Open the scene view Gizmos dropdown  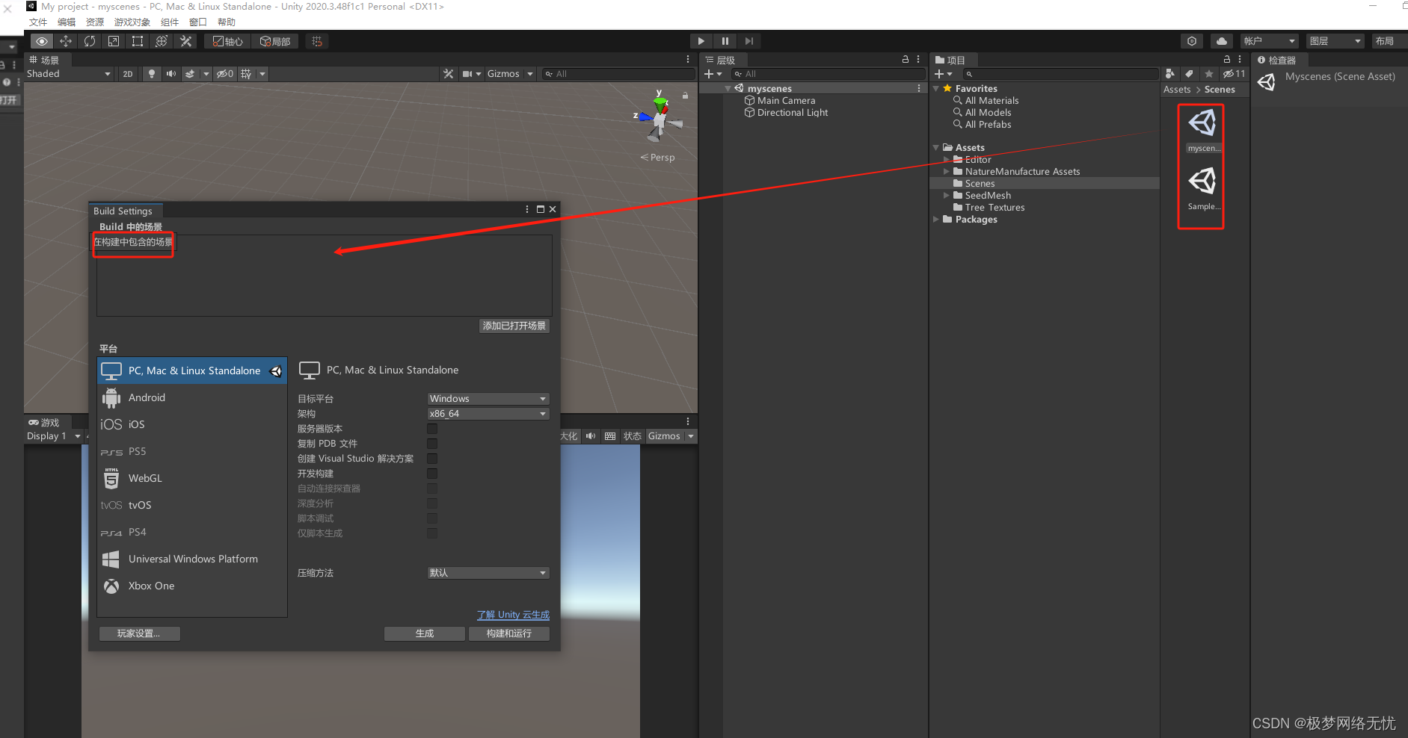point(510,74)
